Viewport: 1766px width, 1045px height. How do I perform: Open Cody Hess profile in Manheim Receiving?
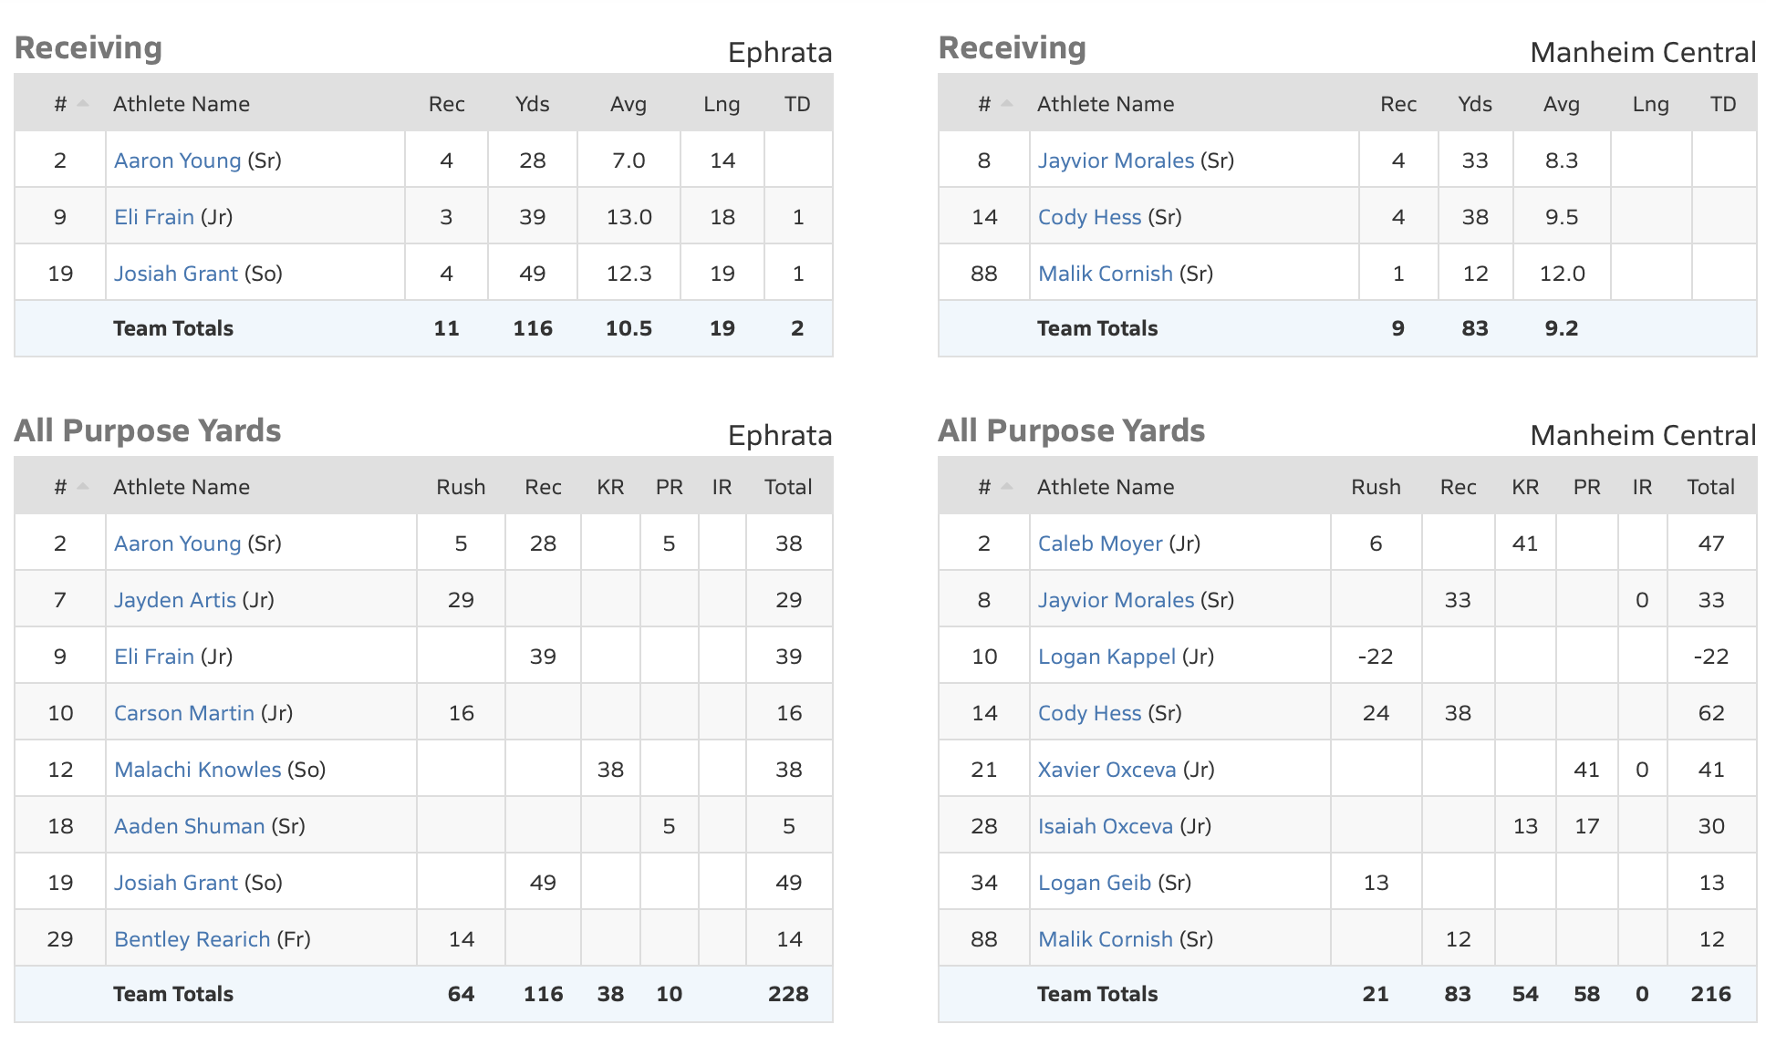[x=1089, y=217]
